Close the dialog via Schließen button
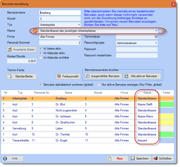 coord(163,158)
